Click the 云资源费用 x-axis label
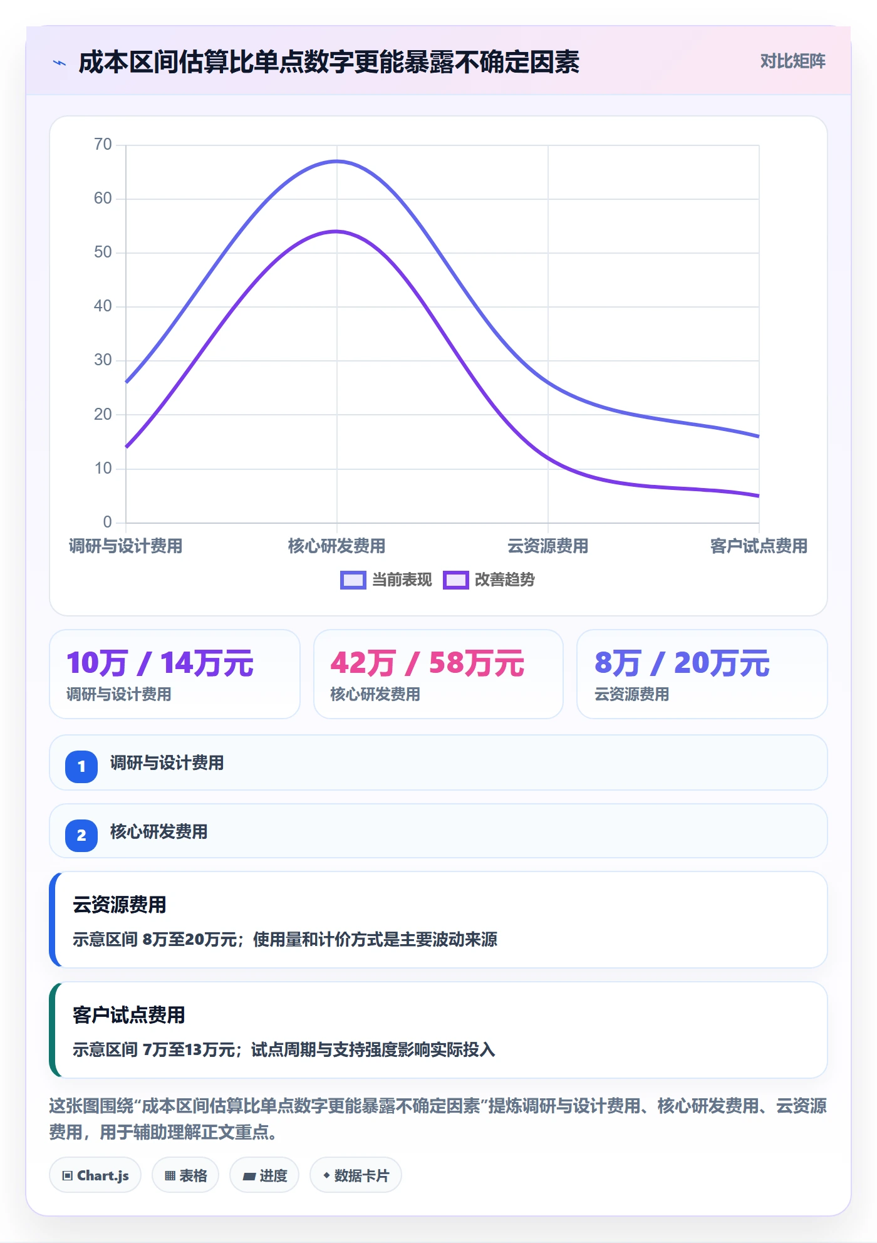Image resolution: width=877 pixels, height=1243 pixels. click(x=548, y=546)
